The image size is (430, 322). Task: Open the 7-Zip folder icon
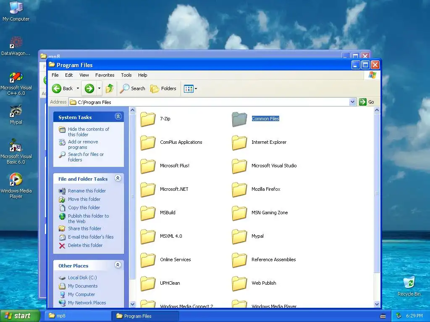tap(148, 119)
